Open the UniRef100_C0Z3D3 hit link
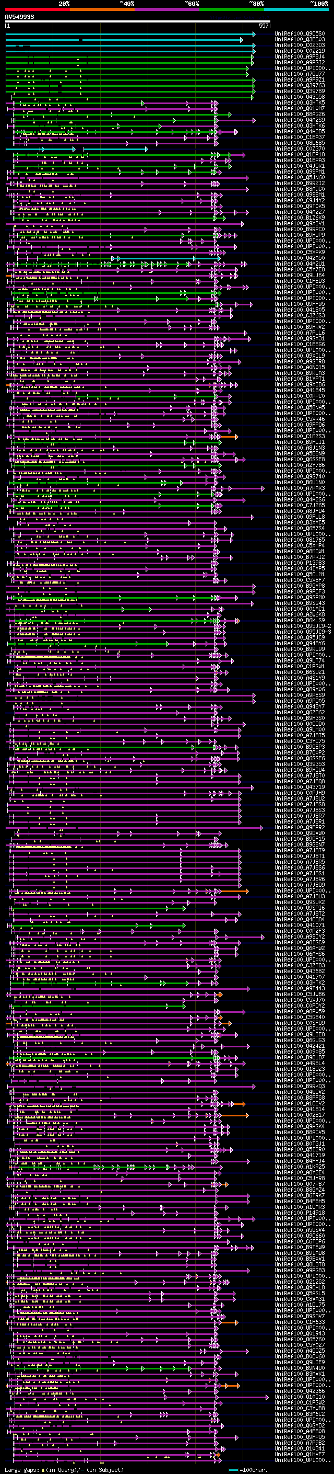The height and width of the screenshot is (1474, 334). click(300, 45)
